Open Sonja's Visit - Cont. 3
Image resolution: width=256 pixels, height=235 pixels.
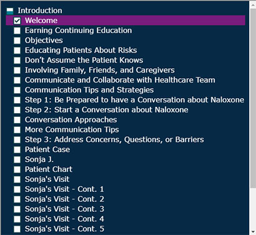64,209
